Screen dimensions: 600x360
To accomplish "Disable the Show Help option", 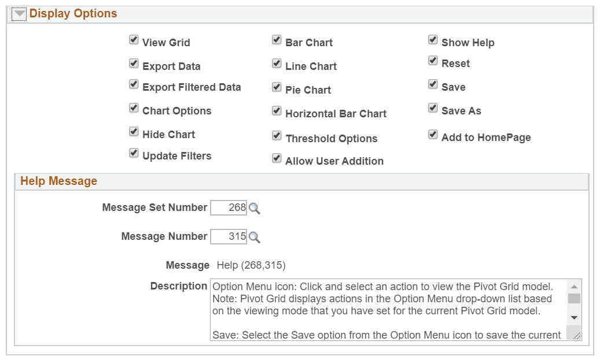I will (x=433, y=39).
